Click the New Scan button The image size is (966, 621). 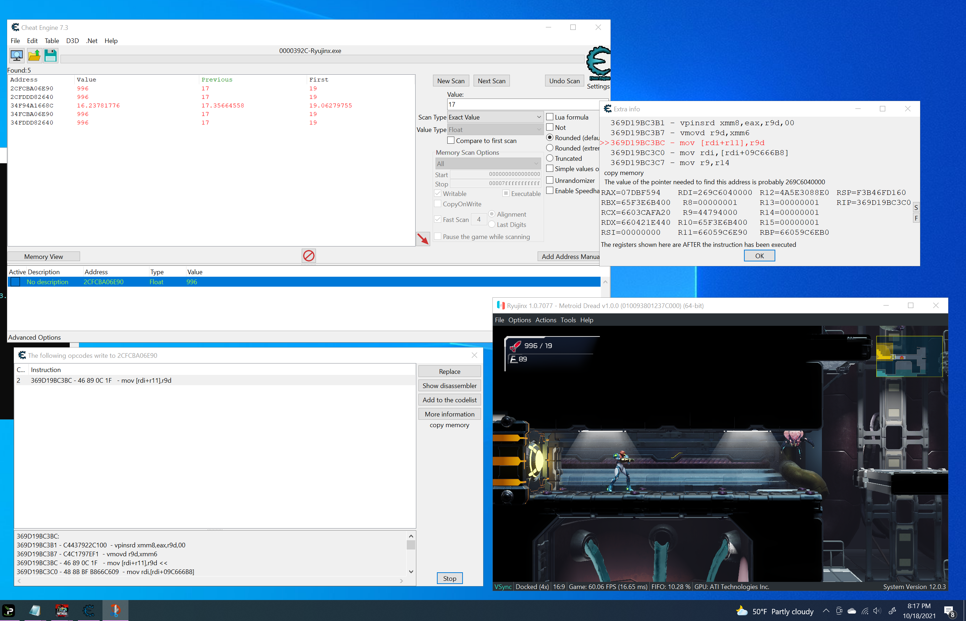click(x=451, y=81)
